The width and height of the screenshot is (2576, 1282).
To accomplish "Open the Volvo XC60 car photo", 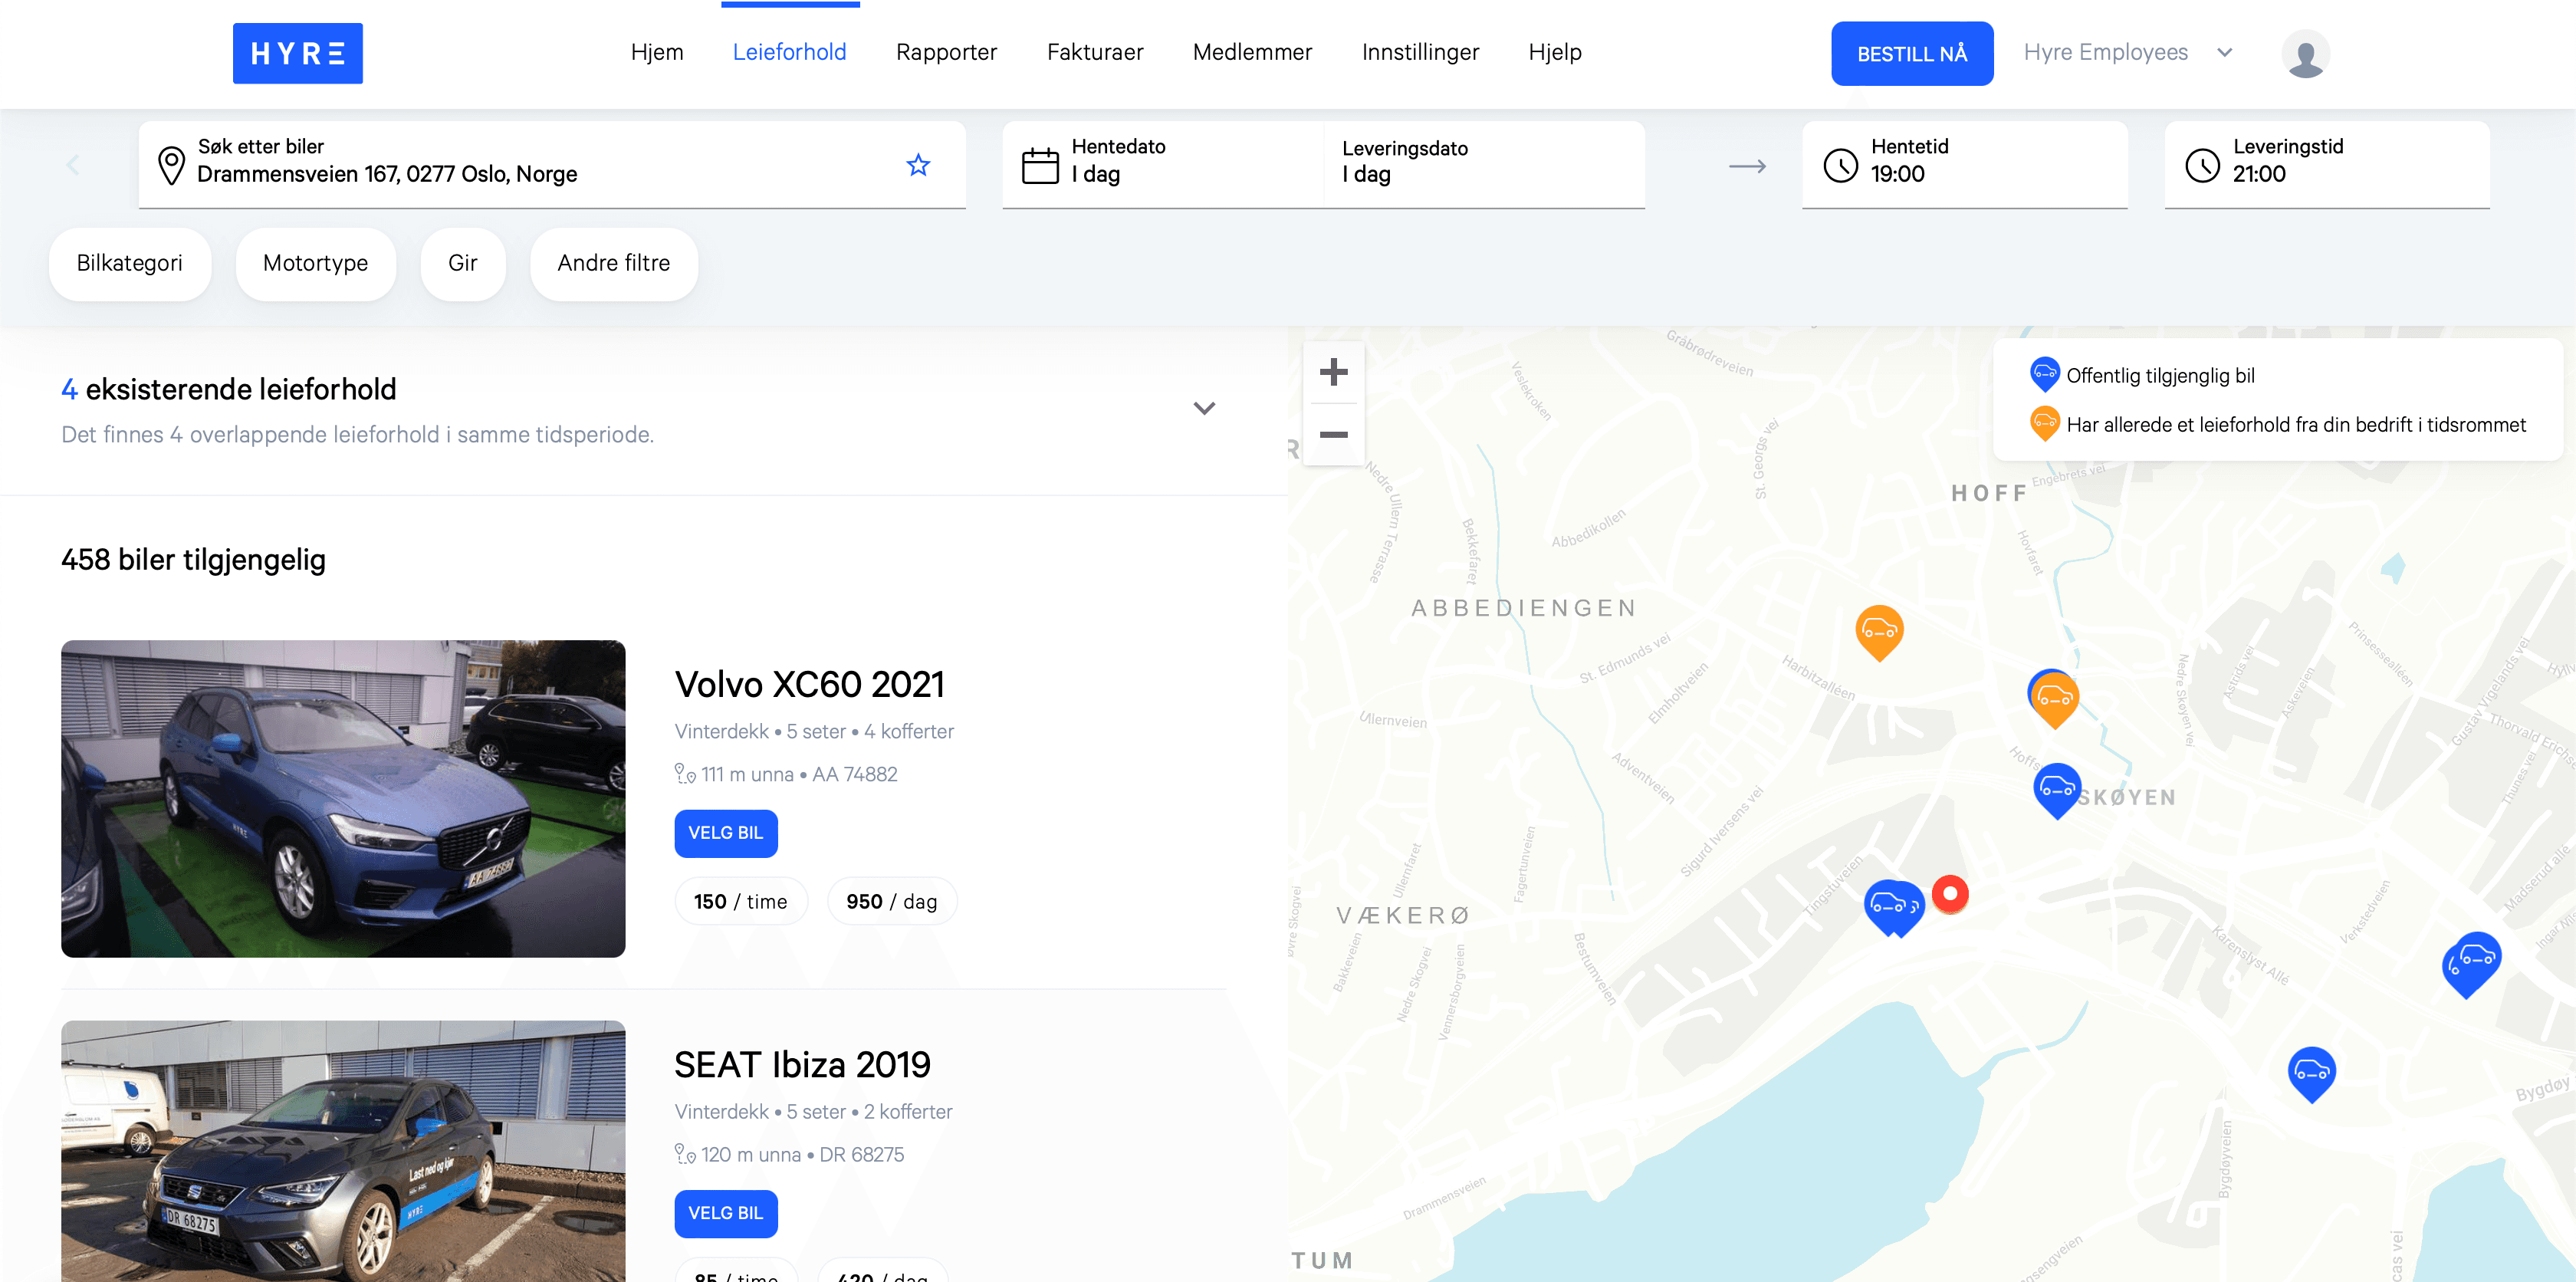I will 343,798.
